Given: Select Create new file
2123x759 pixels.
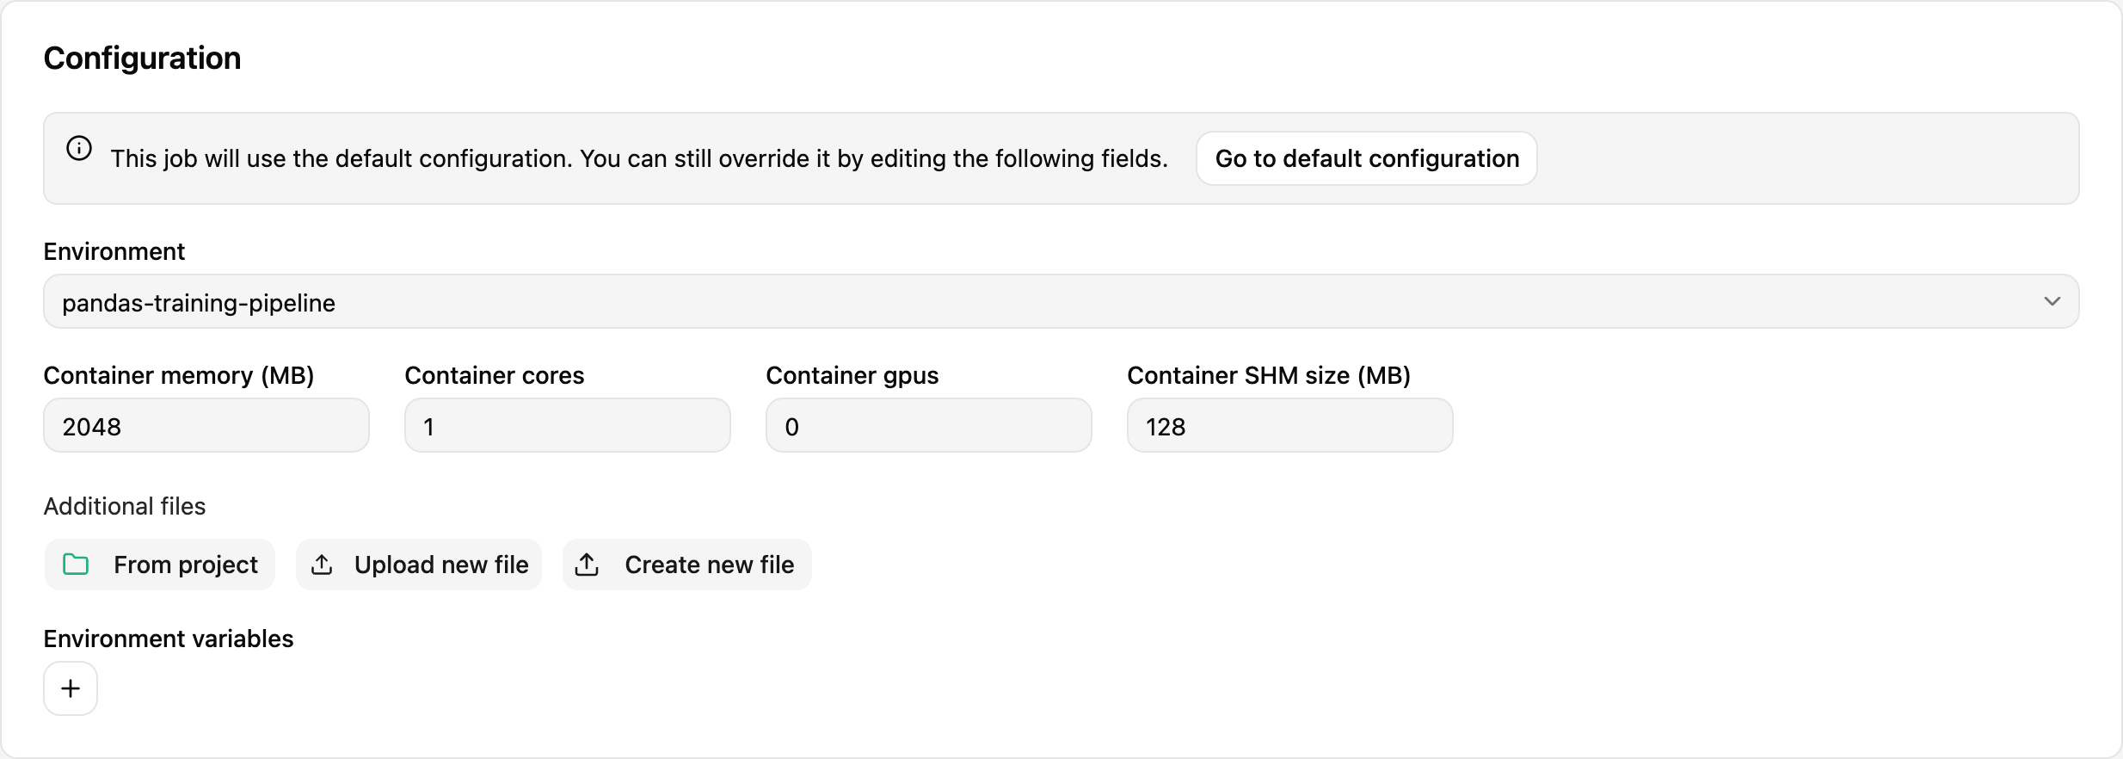Looking at the screenshot, I should [687, 565].
